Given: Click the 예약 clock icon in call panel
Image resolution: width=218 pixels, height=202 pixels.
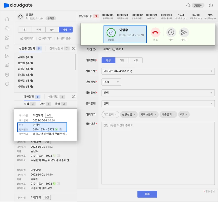Looking at the screenshot, I should pyautogui.click(x=171, y=32).
